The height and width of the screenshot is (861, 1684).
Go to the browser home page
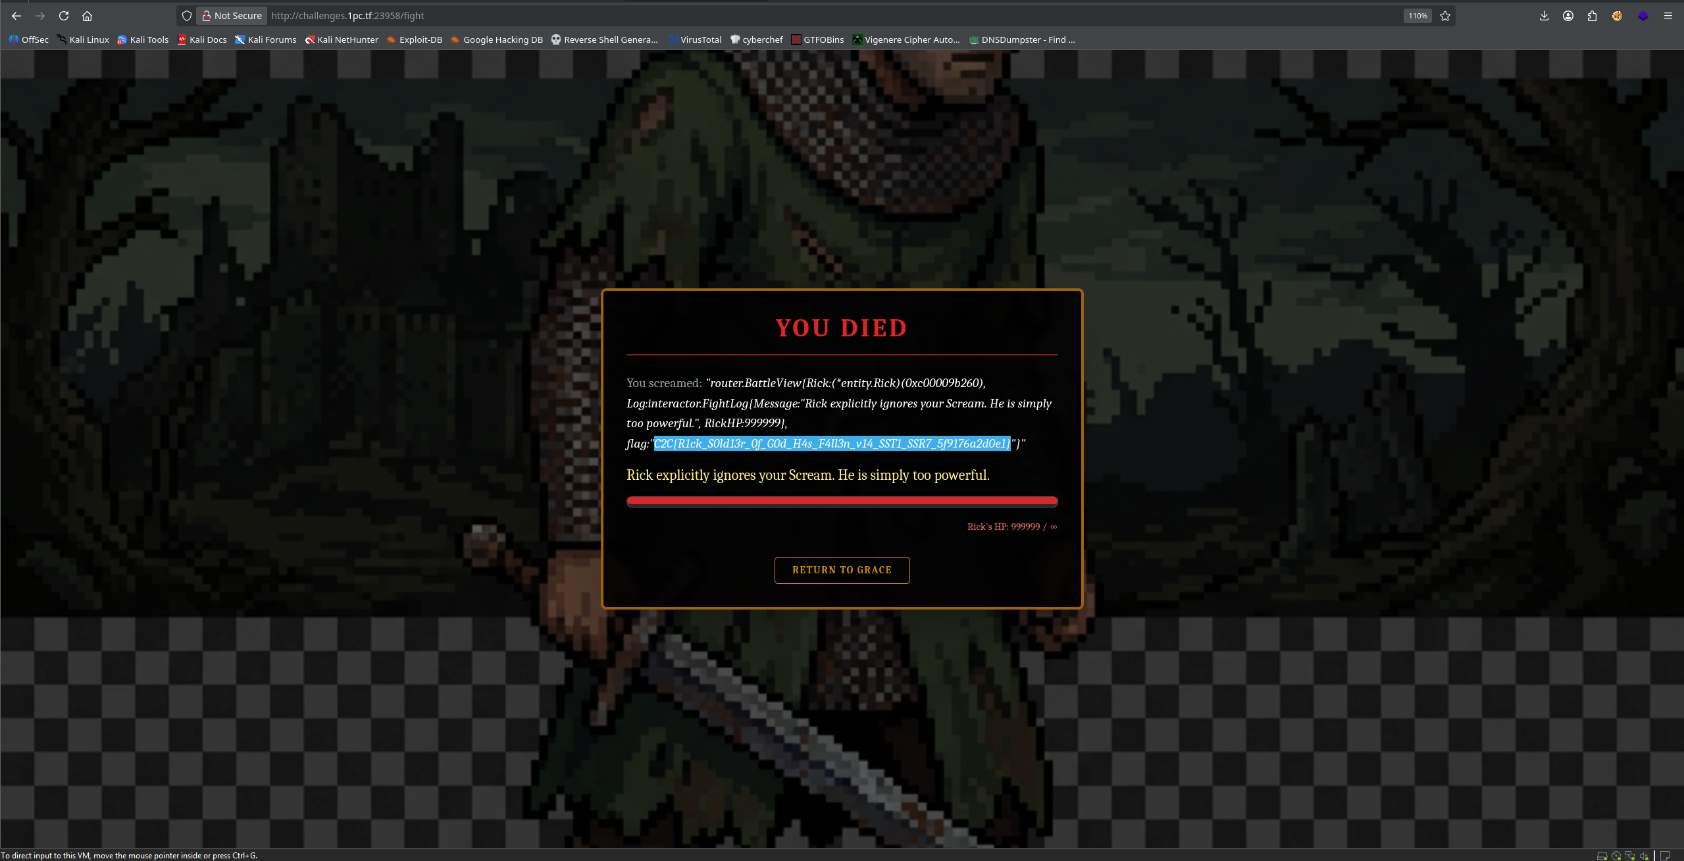click(87, 16)
